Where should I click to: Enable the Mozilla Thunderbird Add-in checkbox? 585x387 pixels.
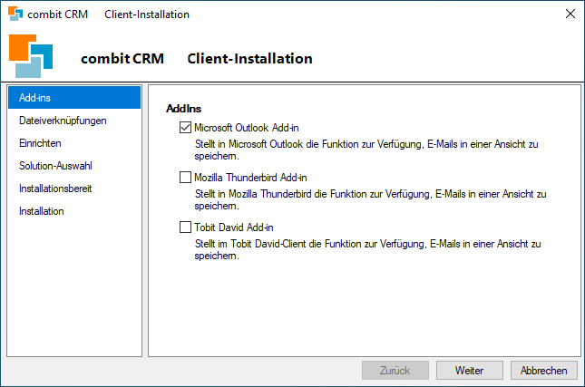tap(185, 178)
